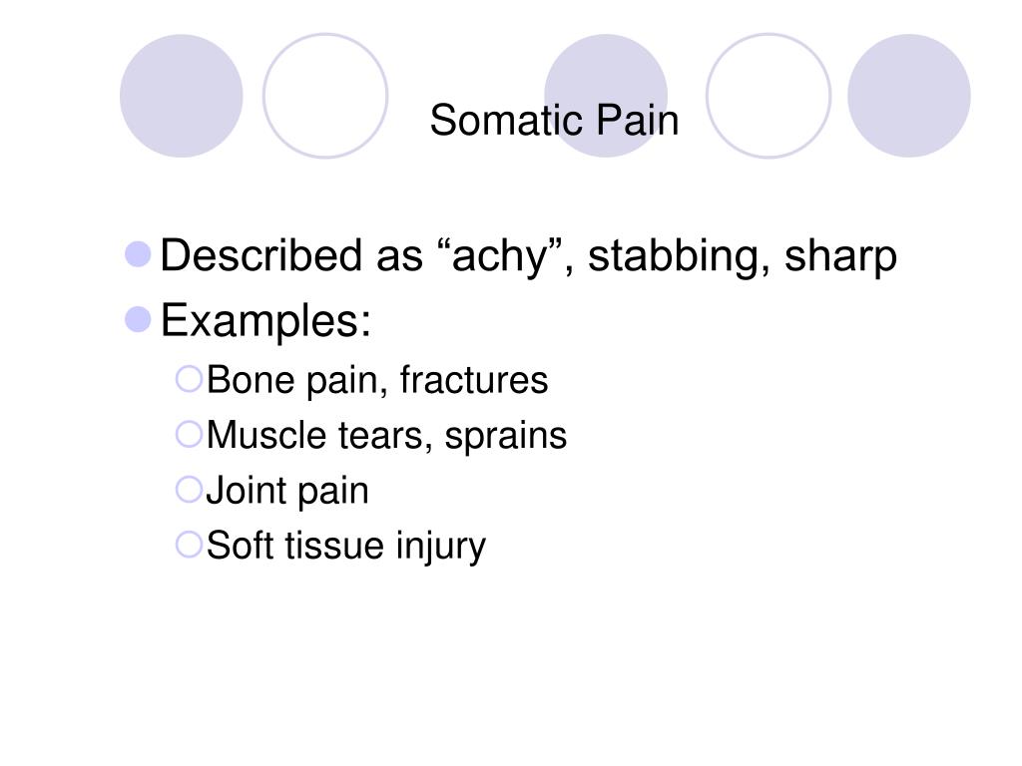Click the hollow bullet beside Muscle tears
Viewport: 1022px width, 766px height.
click(189, 434)
